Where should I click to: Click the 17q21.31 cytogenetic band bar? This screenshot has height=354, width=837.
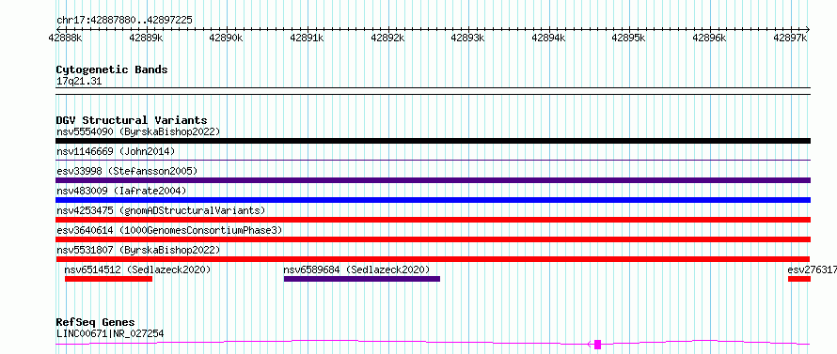click(433, 91)
